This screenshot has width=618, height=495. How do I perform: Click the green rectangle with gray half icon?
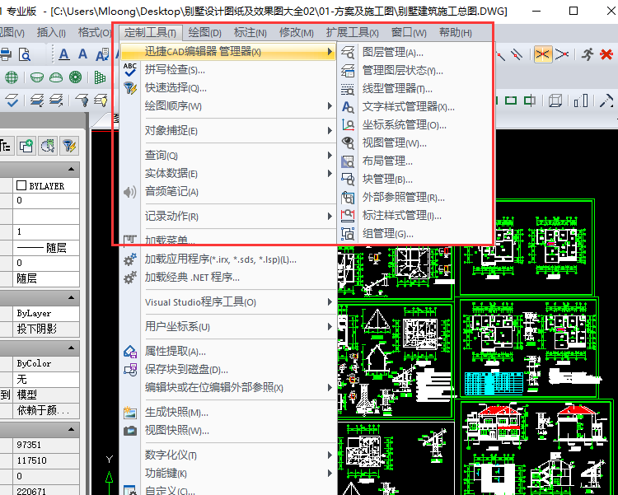530,100
